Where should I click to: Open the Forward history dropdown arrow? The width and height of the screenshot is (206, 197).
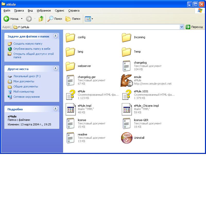[x=35, y=19]
